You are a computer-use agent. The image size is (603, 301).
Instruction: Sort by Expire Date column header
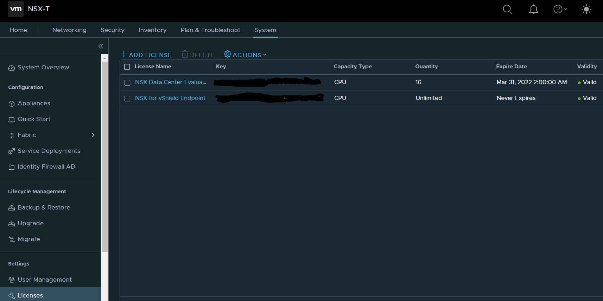coord(512,67)
